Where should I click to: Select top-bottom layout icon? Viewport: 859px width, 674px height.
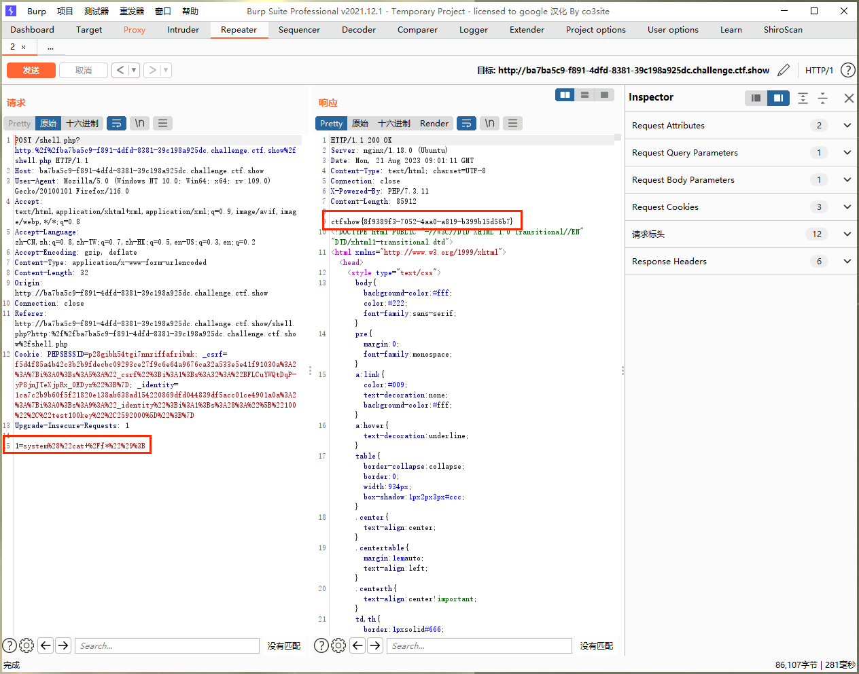584,95
